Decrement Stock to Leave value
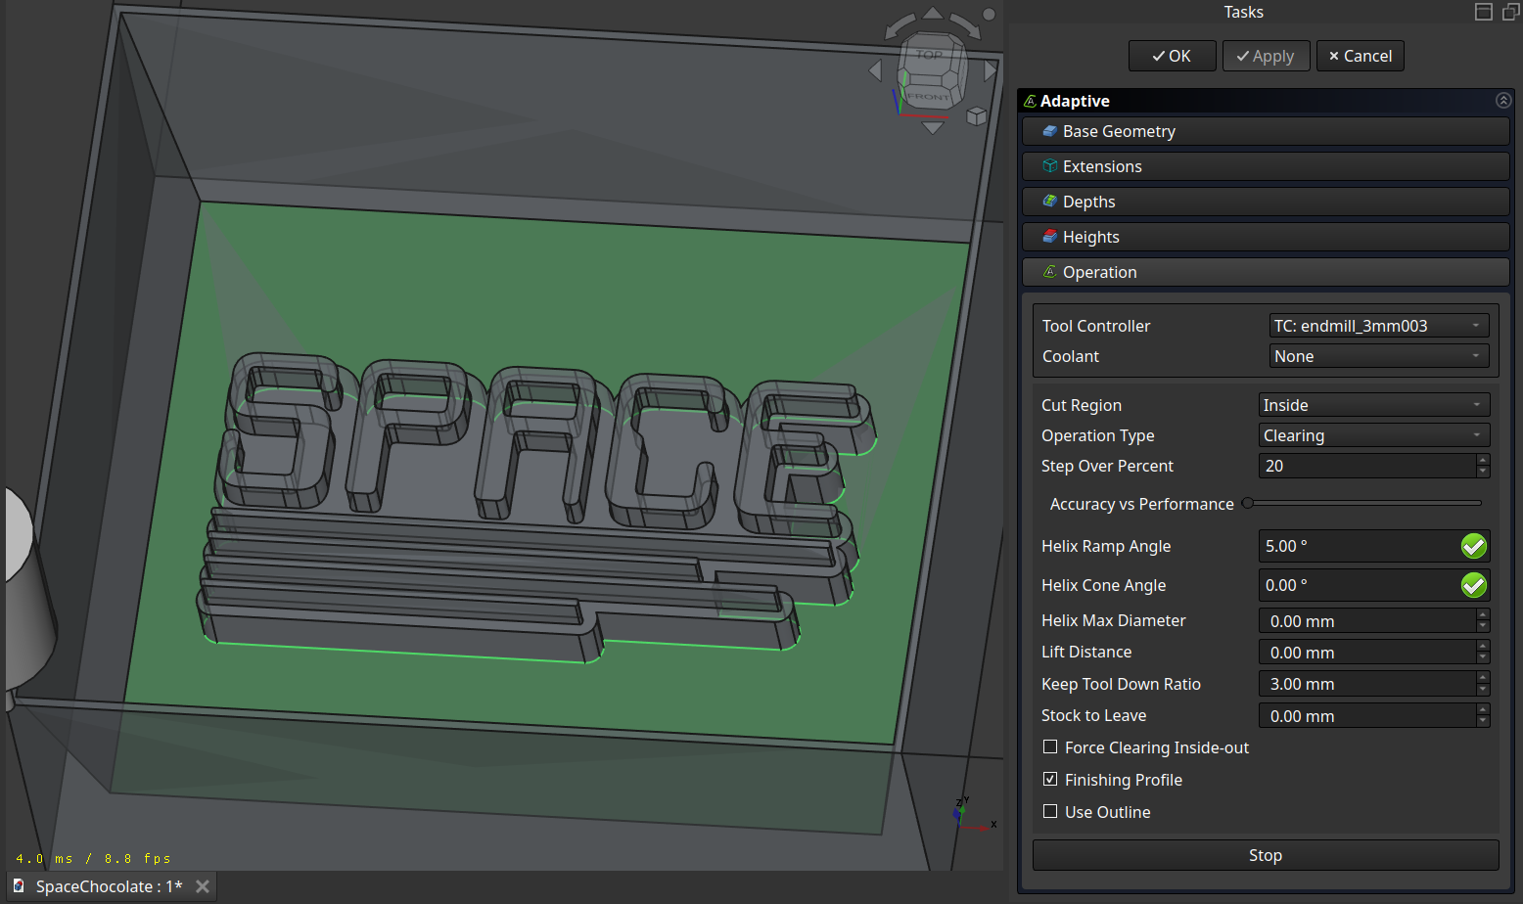The image size is (1523, 904). (1483, 721)
